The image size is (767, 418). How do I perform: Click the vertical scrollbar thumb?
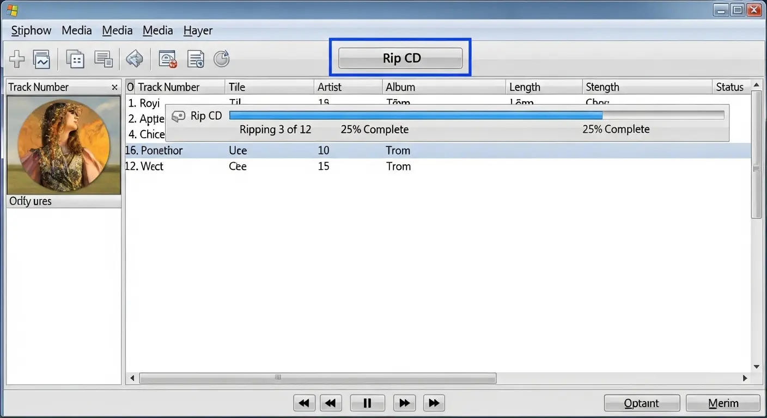tap(757, 155)
